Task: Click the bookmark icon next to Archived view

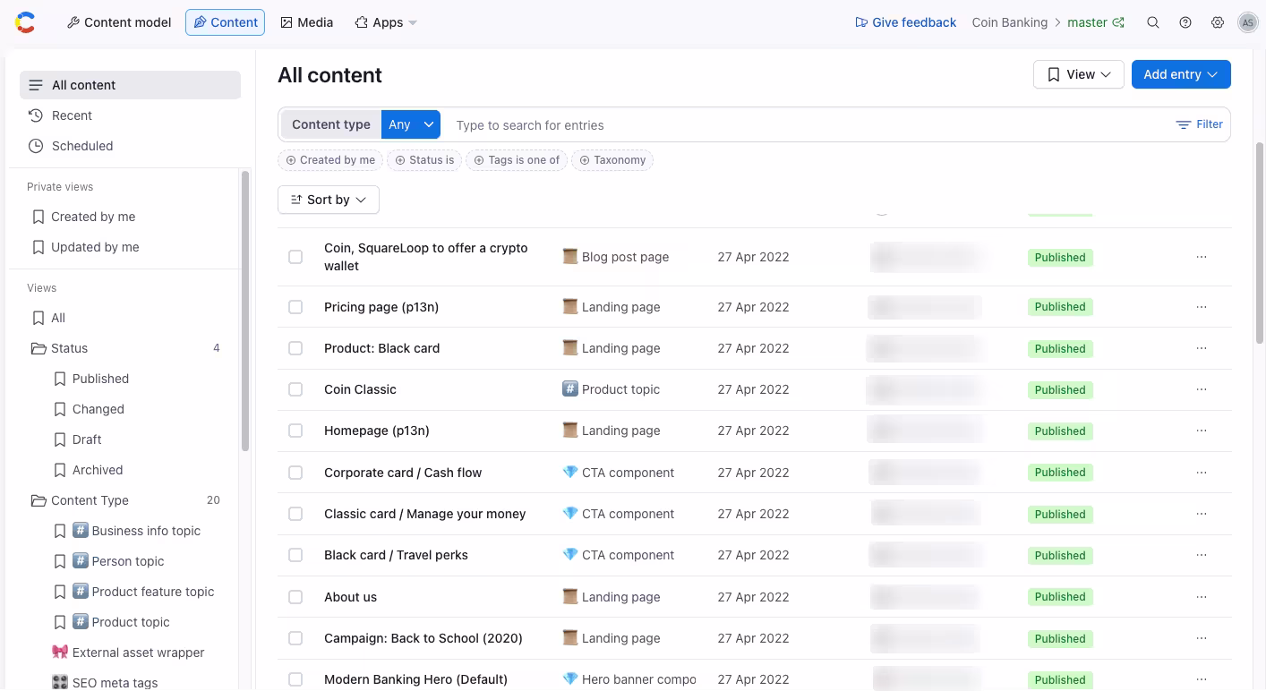Action: click(x=60, y=470)
